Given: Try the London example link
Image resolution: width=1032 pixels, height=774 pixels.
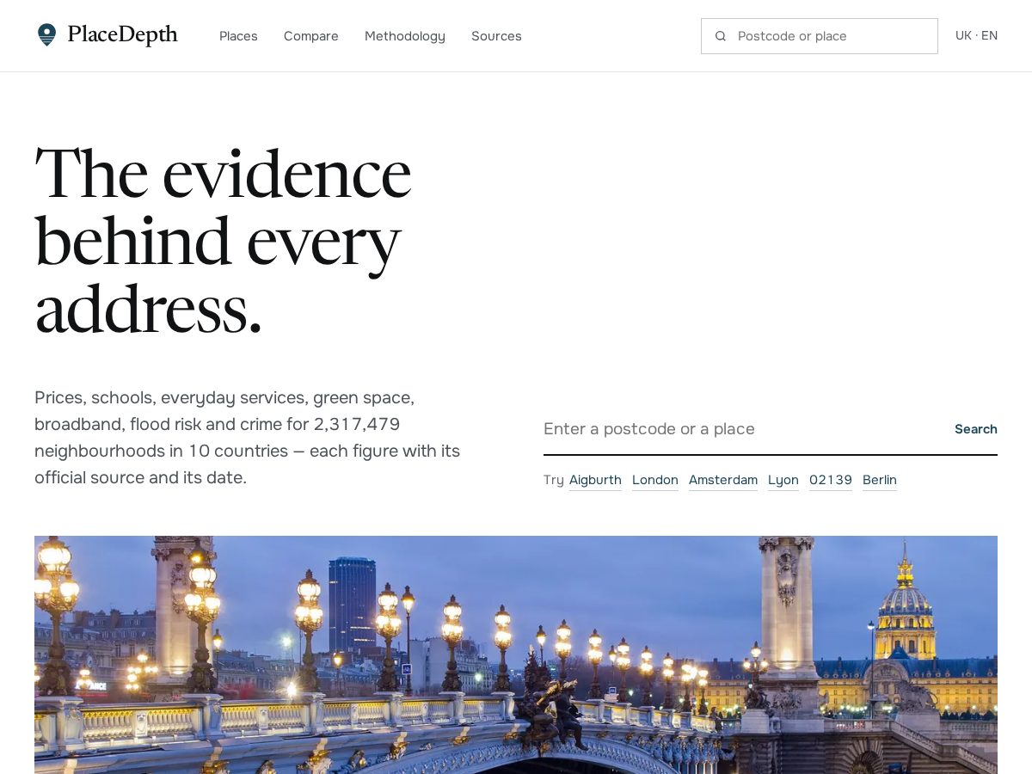Looking at the screenshot, I should pyautogui.click(x=655, y=480).
